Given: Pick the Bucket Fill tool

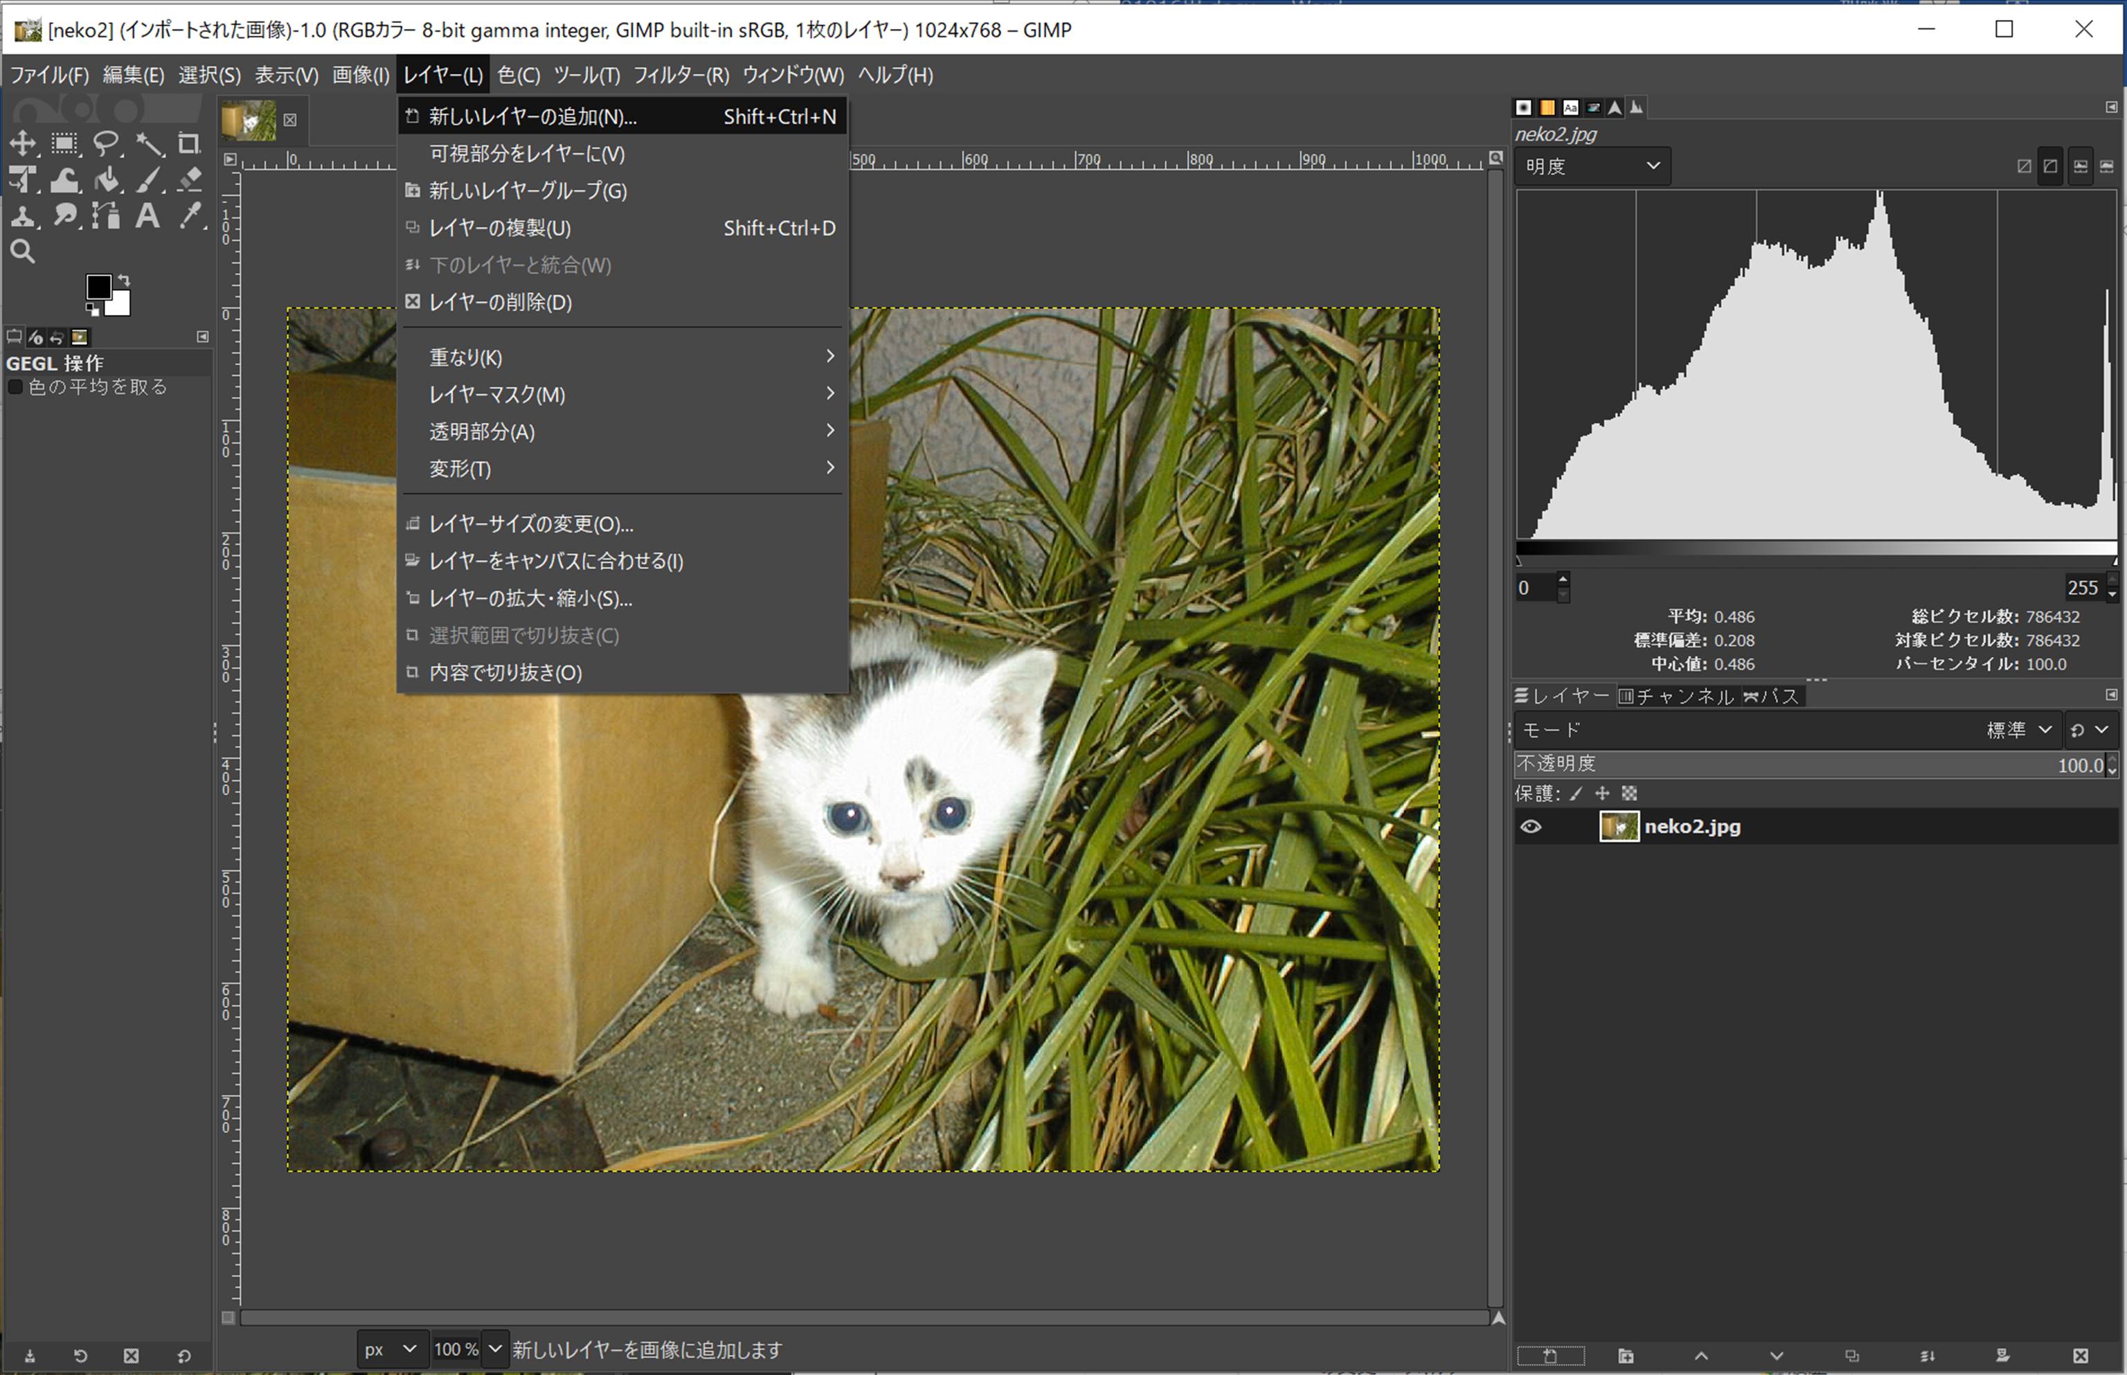Looking at the screenshot, I should tap(107, 181).
